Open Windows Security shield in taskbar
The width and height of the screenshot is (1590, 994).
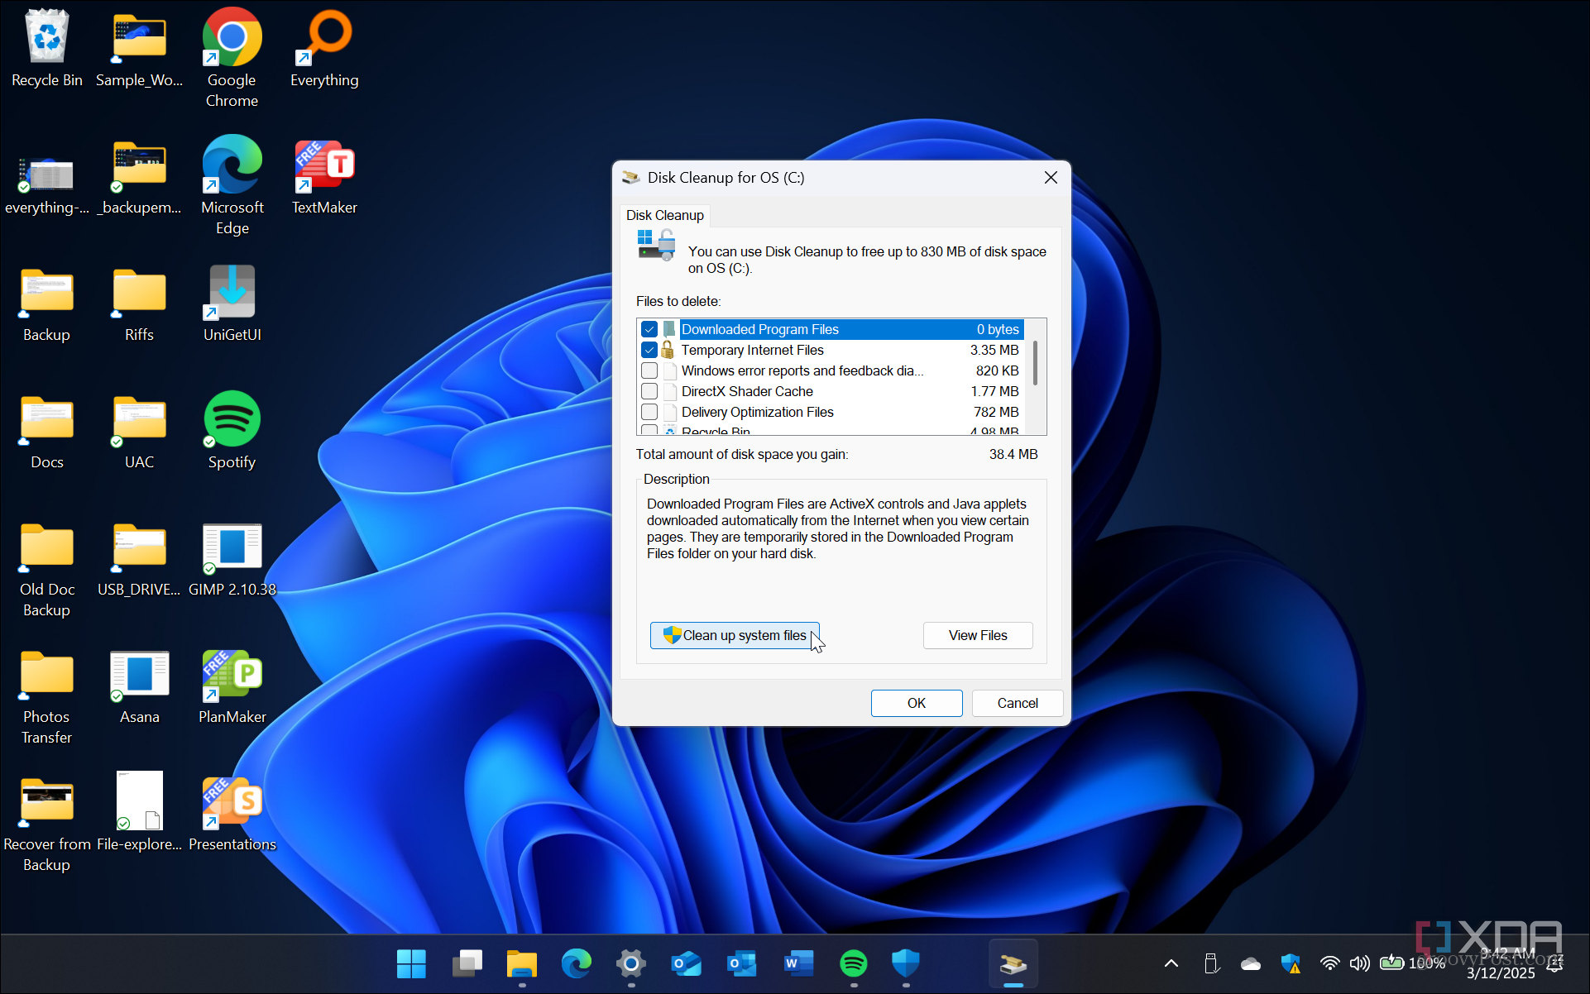coord(906,963)
